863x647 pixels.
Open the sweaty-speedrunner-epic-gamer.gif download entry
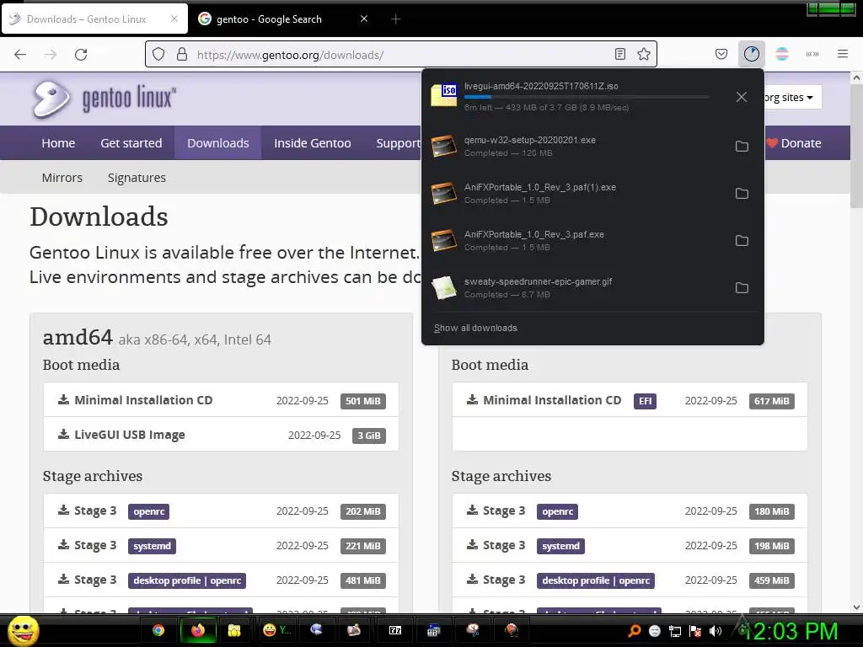click(578, 288)
